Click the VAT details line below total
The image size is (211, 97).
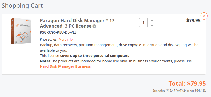coord(179,90)
